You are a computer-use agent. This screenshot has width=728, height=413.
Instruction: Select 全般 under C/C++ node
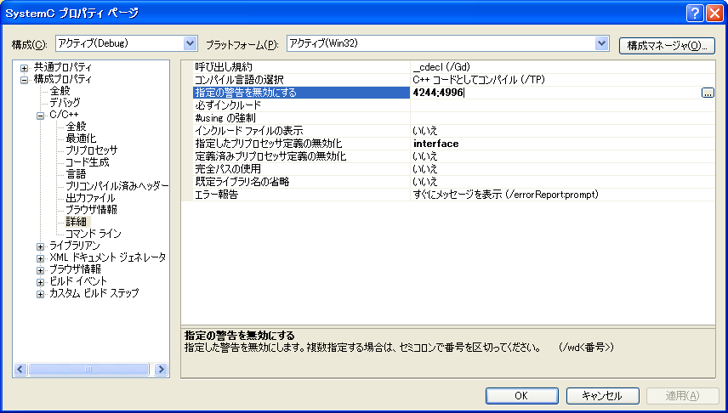coord(76,127)
